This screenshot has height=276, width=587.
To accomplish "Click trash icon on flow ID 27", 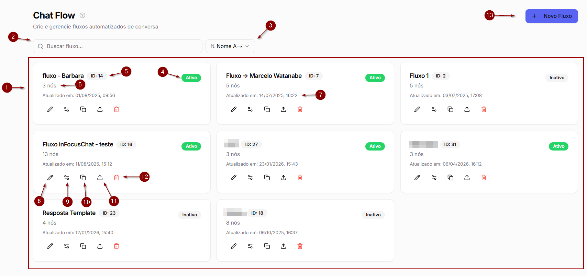I will 300,178.
